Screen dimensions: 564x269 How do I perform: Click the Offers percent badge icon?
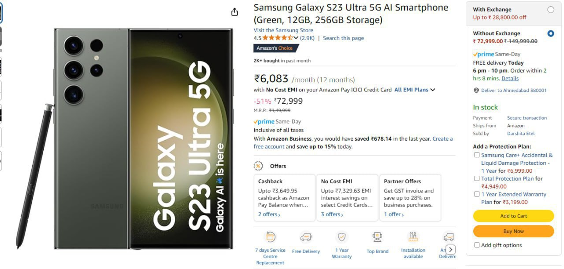pos(258,166)
